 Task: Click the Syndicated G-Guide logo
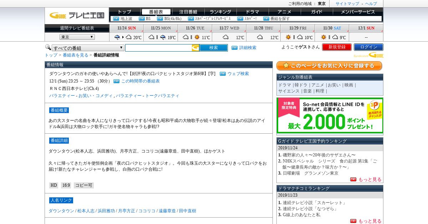click(369, 55)
